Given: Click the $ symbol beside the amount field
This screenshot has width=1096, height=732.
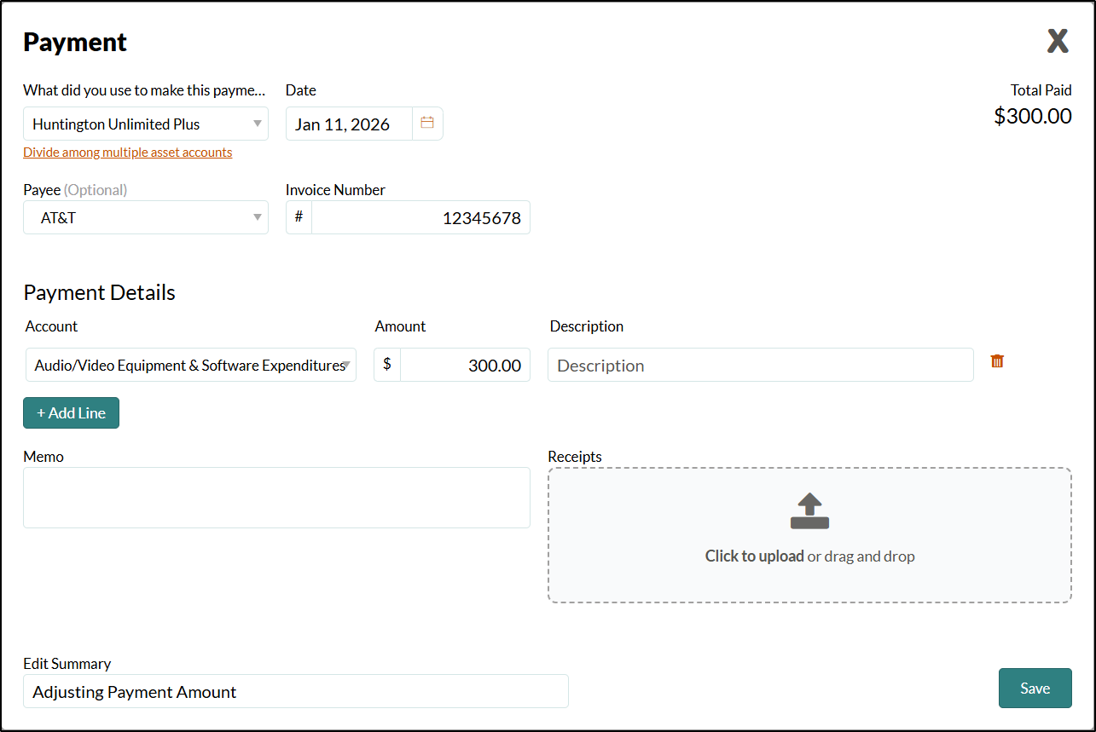Looking at the screenshot, I should pyautogui.click(x=387, y=365).
